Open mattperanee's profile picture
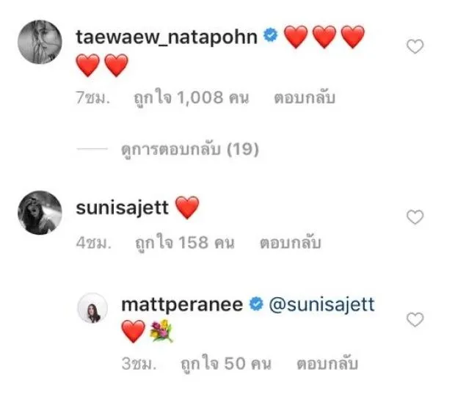 point(93,310)
